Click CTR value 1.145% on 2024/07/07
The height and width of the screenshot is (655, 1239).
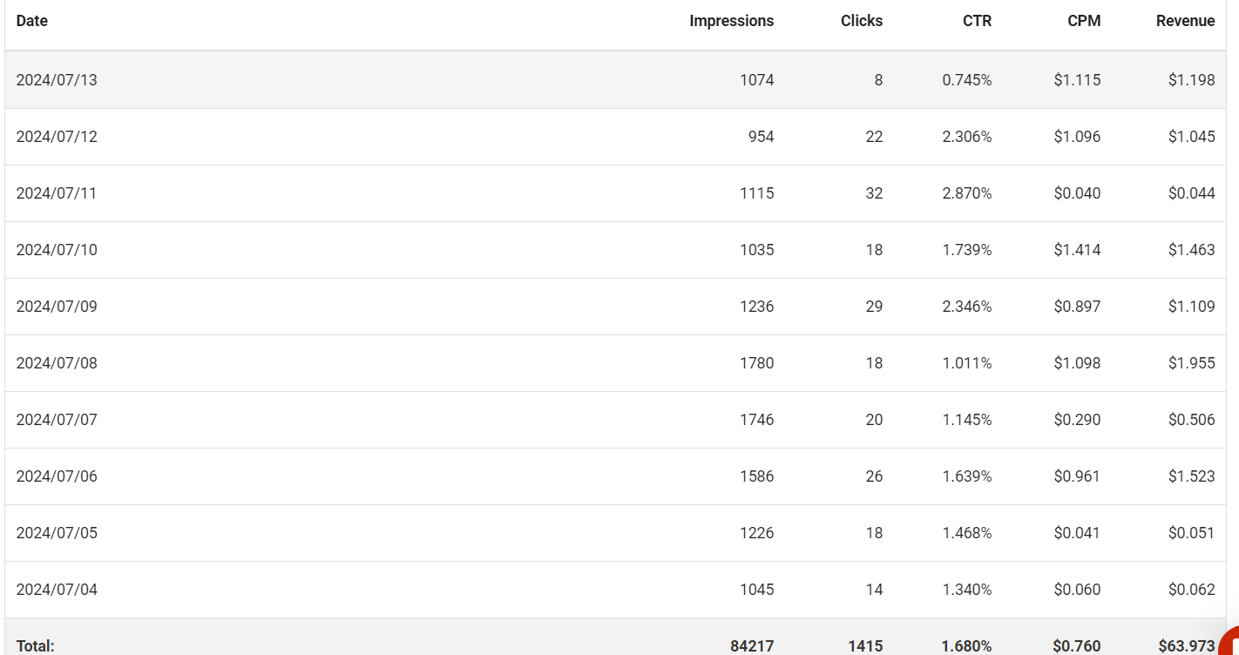[966, 420]
